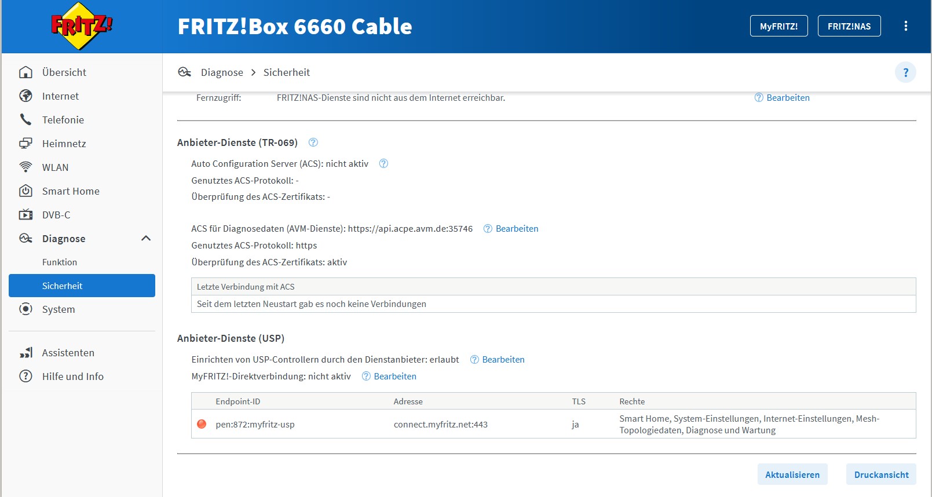Image resolution: width=932 pixels, height=497 pixels.
Task: Click Bearbeiten link for USP-Controller setting
Action: [503, 360]
